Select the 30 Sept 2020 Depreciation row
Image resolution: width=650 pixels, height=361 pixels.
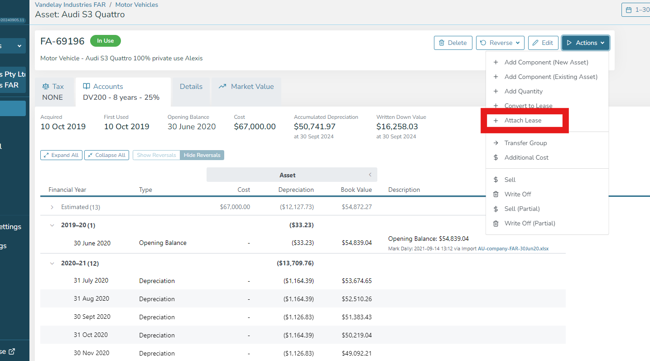pos(303,317)
